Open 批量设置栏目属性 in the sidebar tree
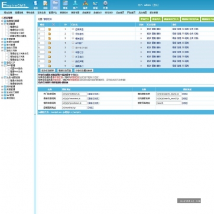This screenshot has height=214, width=214. point(18,36)
